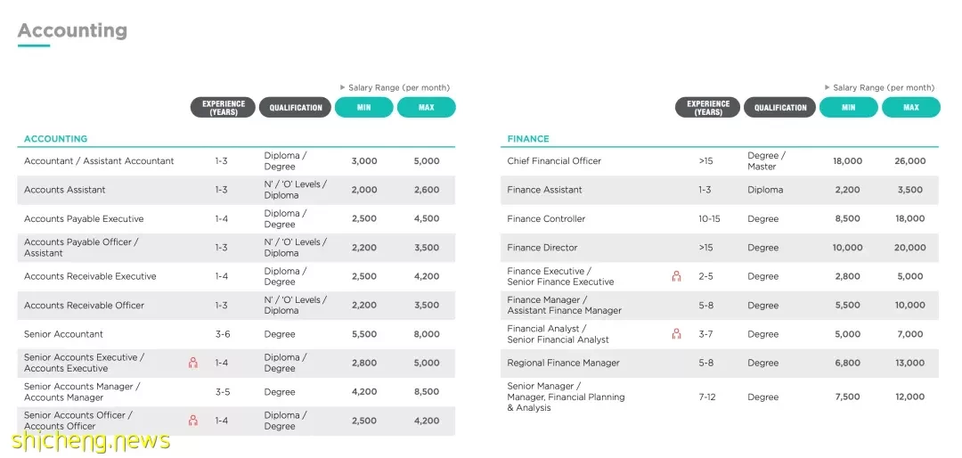
Task: Select the teal FINANCE section heading
Action: pyautogui.click(x=528, y=139)
